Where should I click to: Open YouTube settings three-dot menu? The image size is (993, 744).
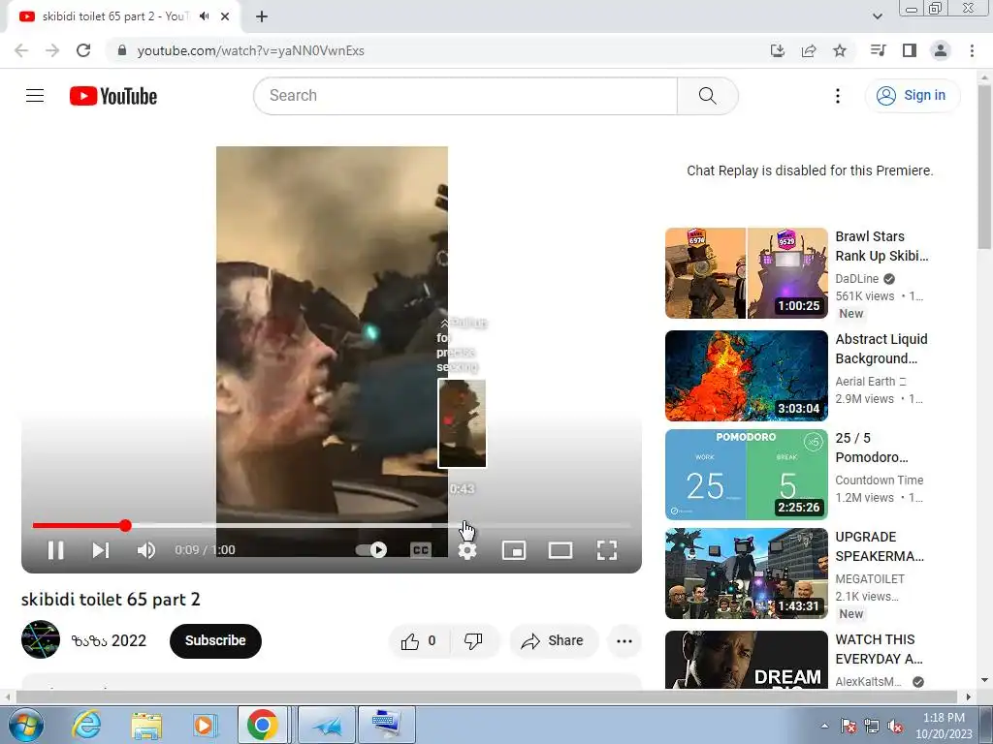pyautogui.click(x=837, y=96)
